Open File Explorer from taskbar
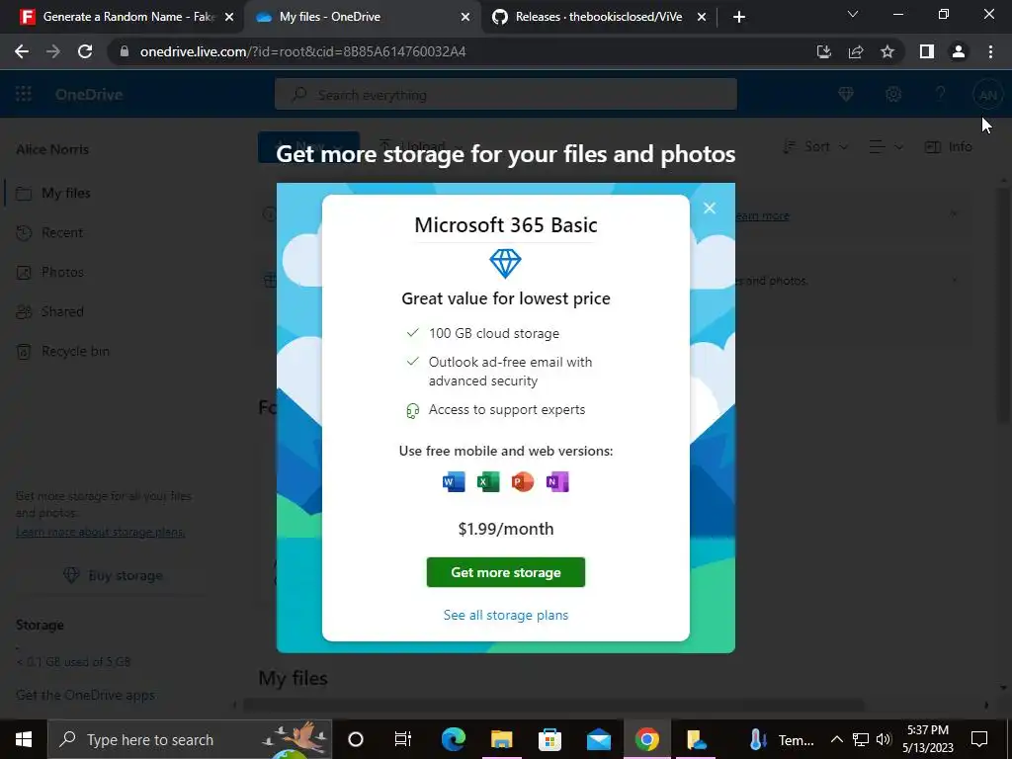Viewport: 1012px width, 759px height. (501, 739)
